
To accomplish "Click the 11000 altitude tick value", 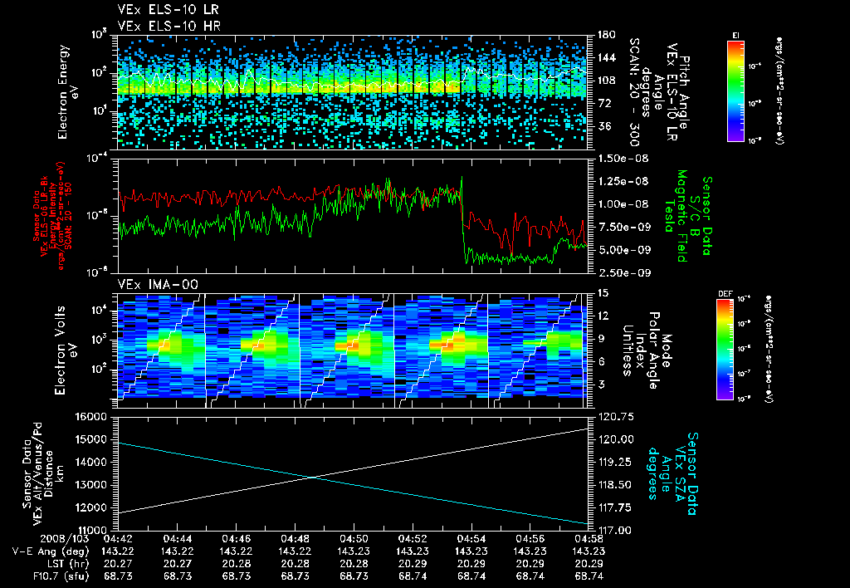I will [x=91, y=531].
